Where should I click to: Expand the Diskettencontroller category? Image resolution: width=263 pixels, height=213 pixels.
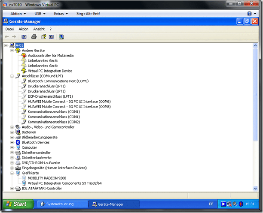(x=12, y=153)
